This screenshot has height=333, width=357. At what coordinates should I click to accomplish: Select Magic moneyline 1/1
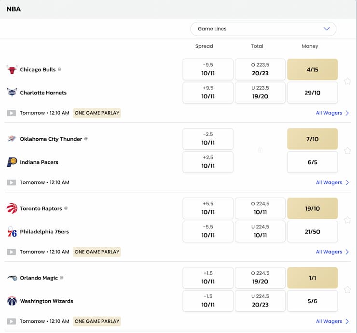click(x=313, y=278)
